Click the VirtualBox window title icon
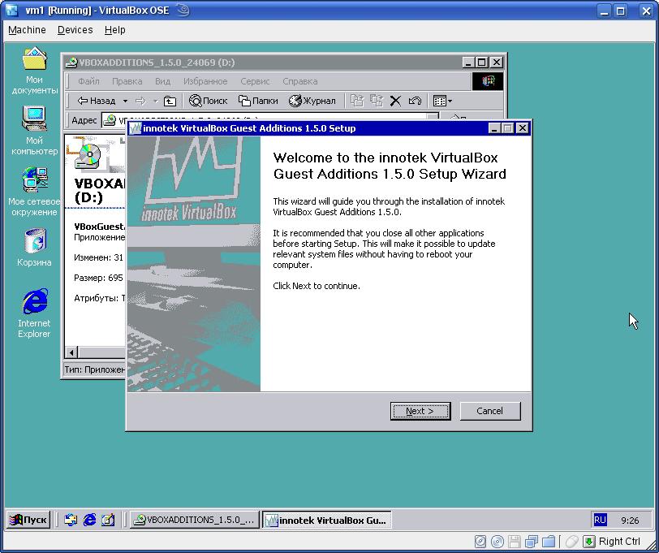659x553 pixels. click(x=11, y=10)
